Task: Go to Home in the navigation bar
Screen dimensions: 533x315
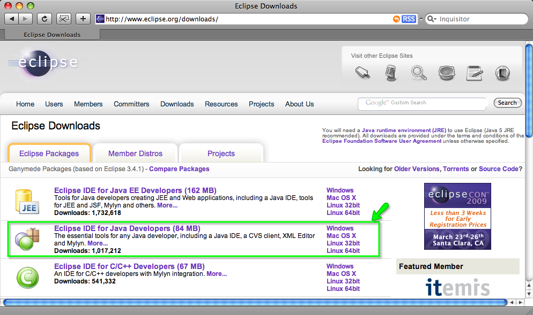Action: 25,104
